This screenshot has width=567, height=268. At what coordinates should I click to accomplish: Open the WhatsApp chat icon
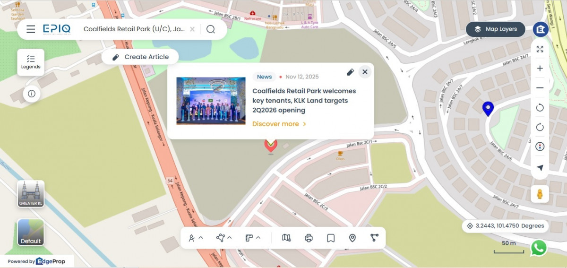tap(539, 248)
